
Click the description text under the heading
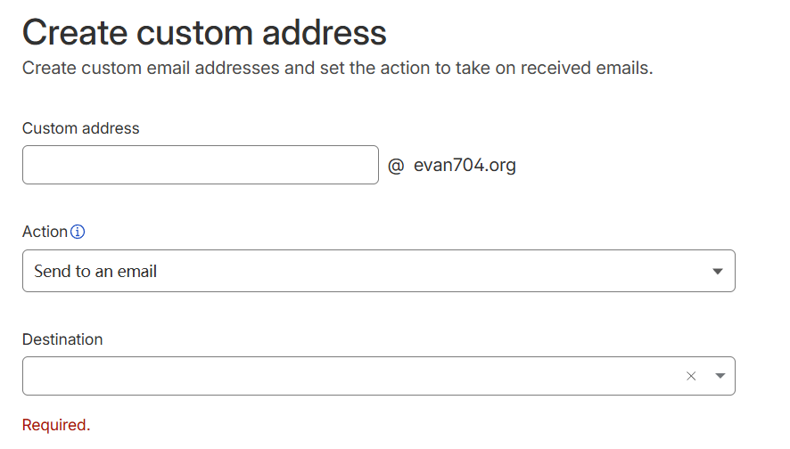(x=337, y=69)
